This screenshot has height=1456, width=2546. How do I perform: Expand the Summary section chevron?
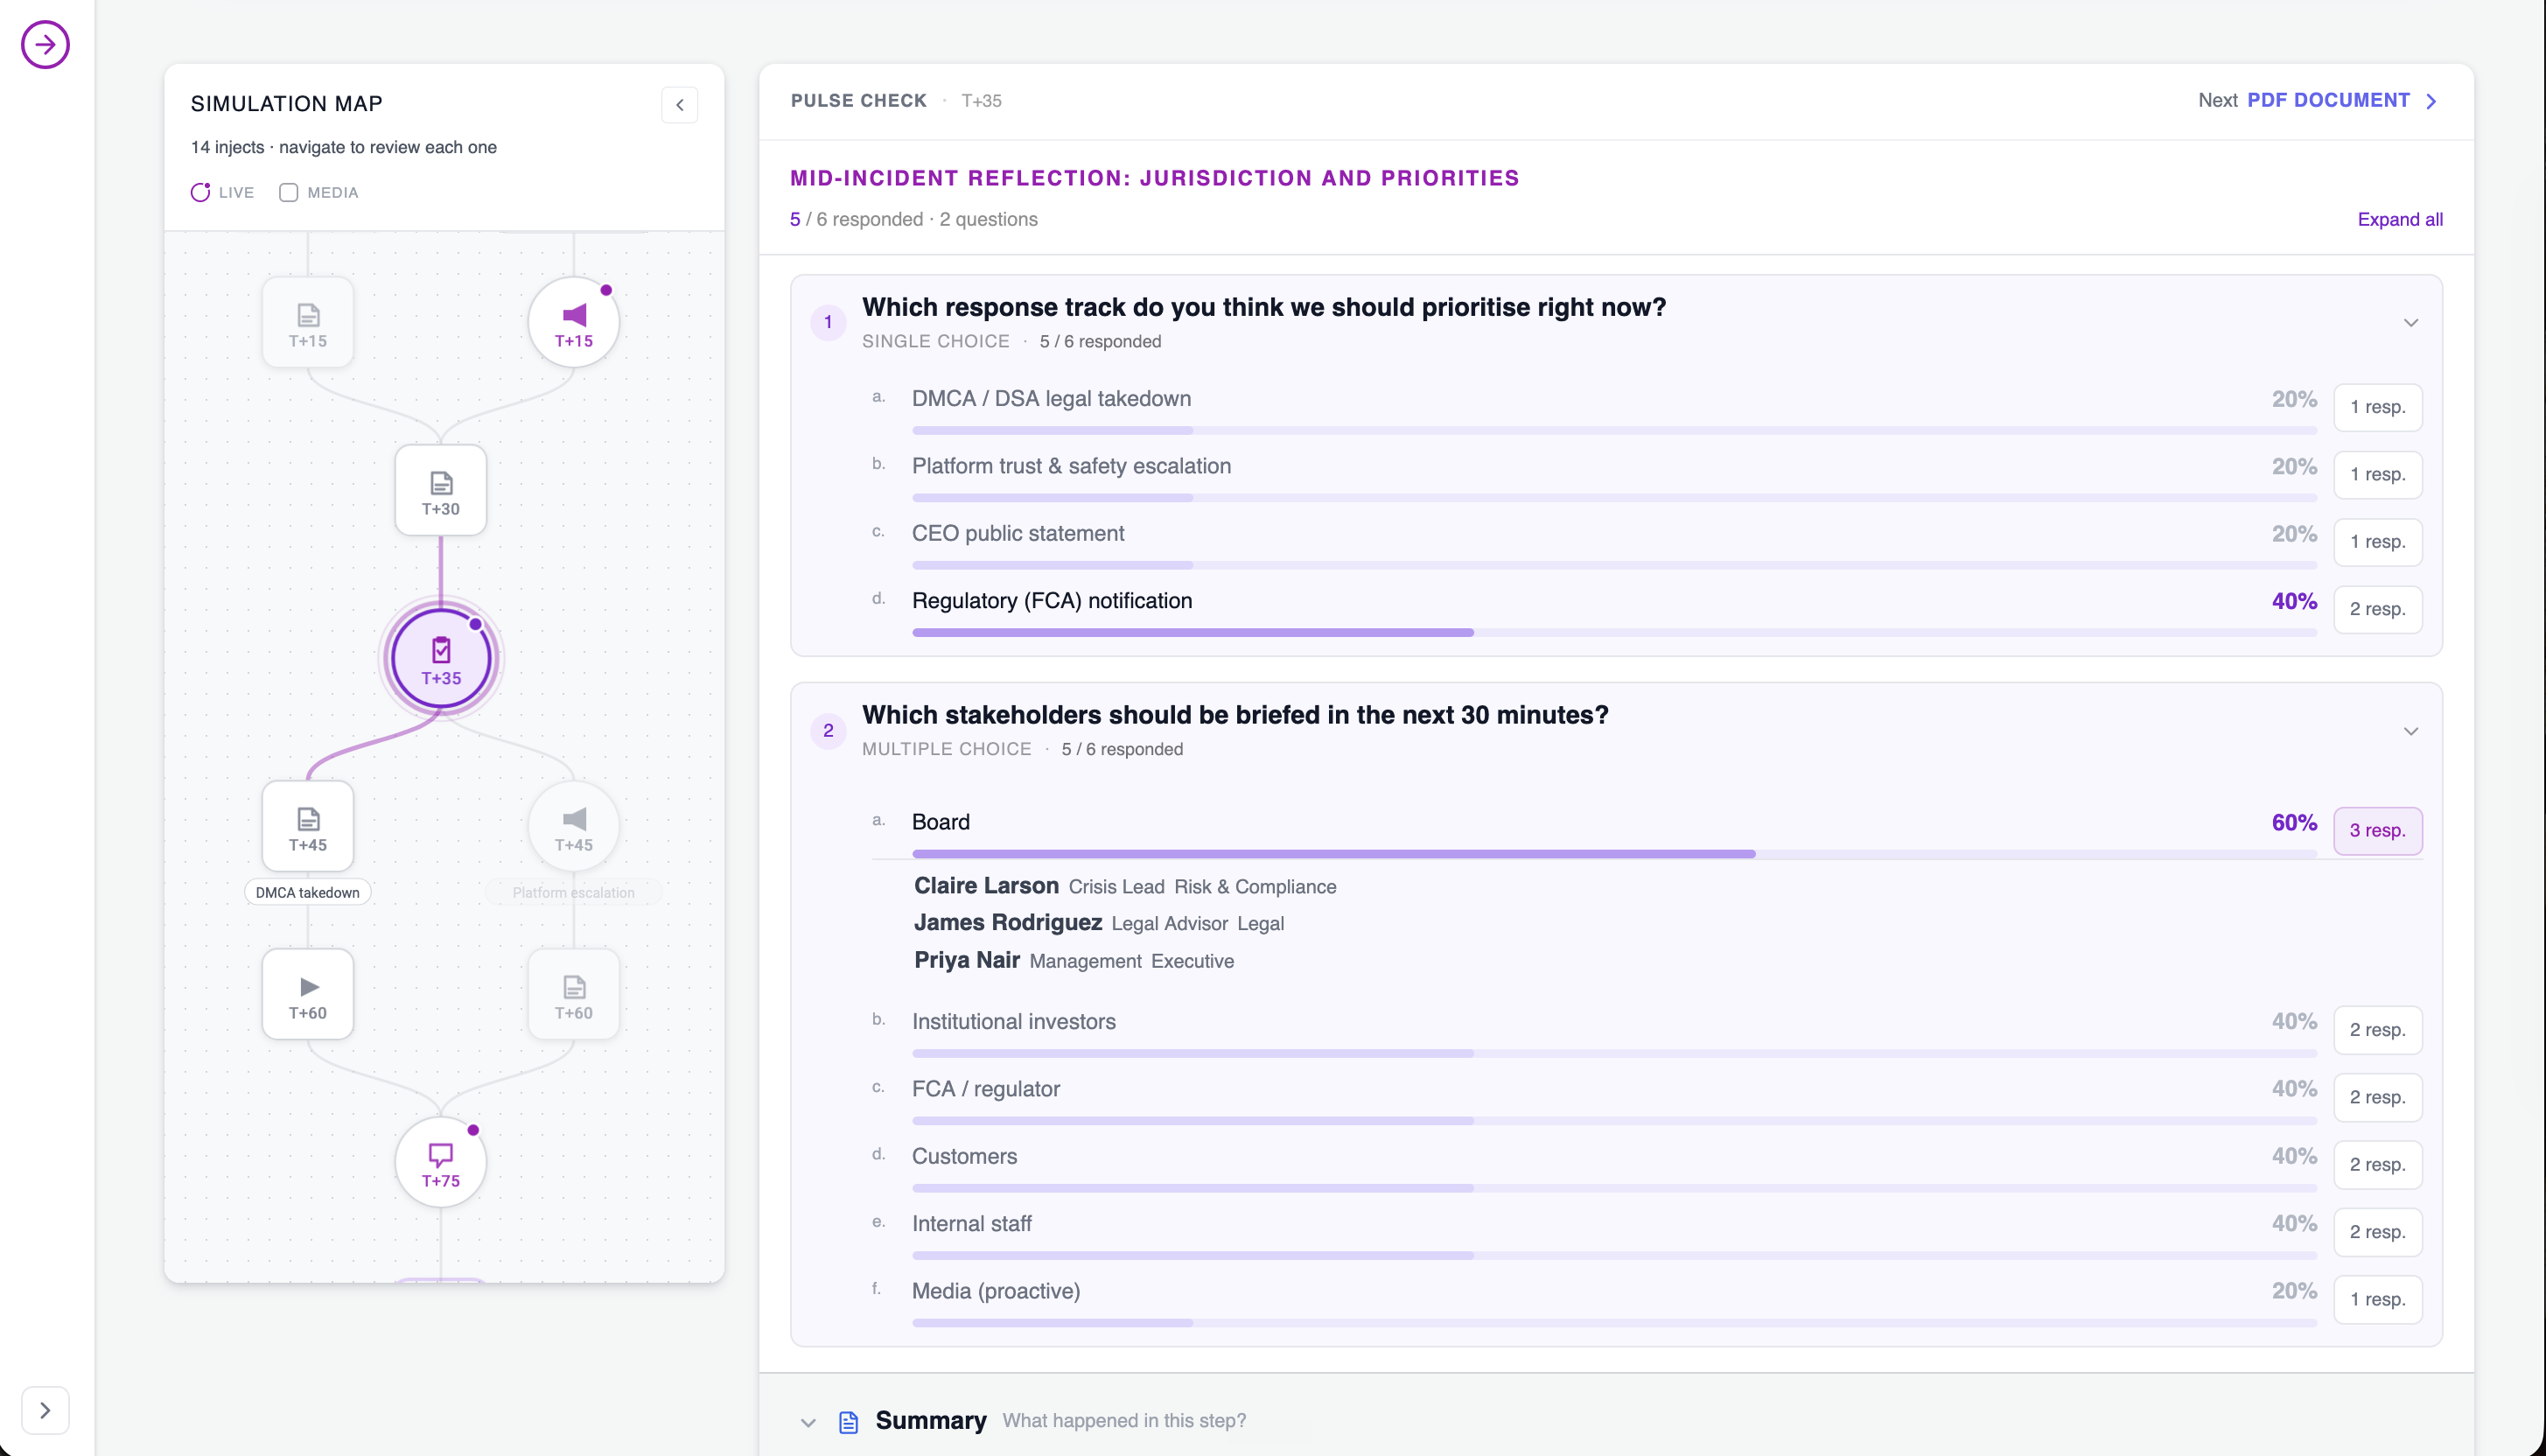point(808,1421)
